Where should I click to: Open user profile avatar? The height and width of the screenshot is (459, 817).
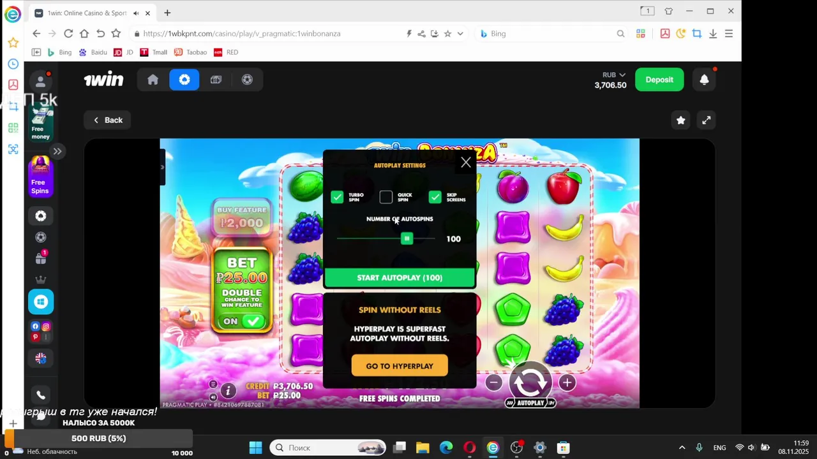click(41, 81)
